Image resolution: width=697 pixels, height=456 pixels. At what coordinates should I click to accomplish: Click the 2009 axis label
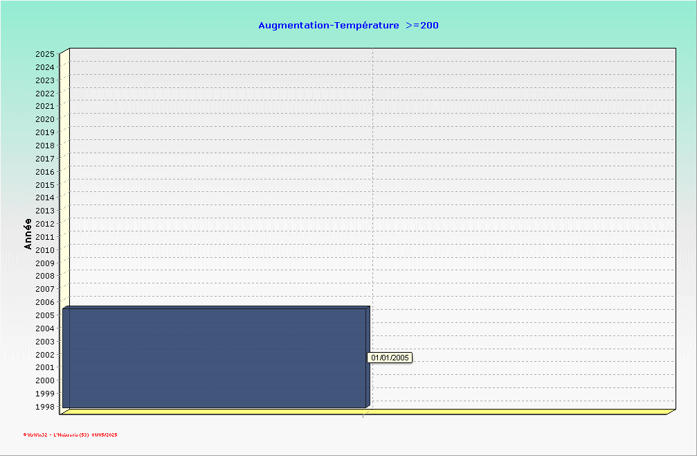pos(45,263)
